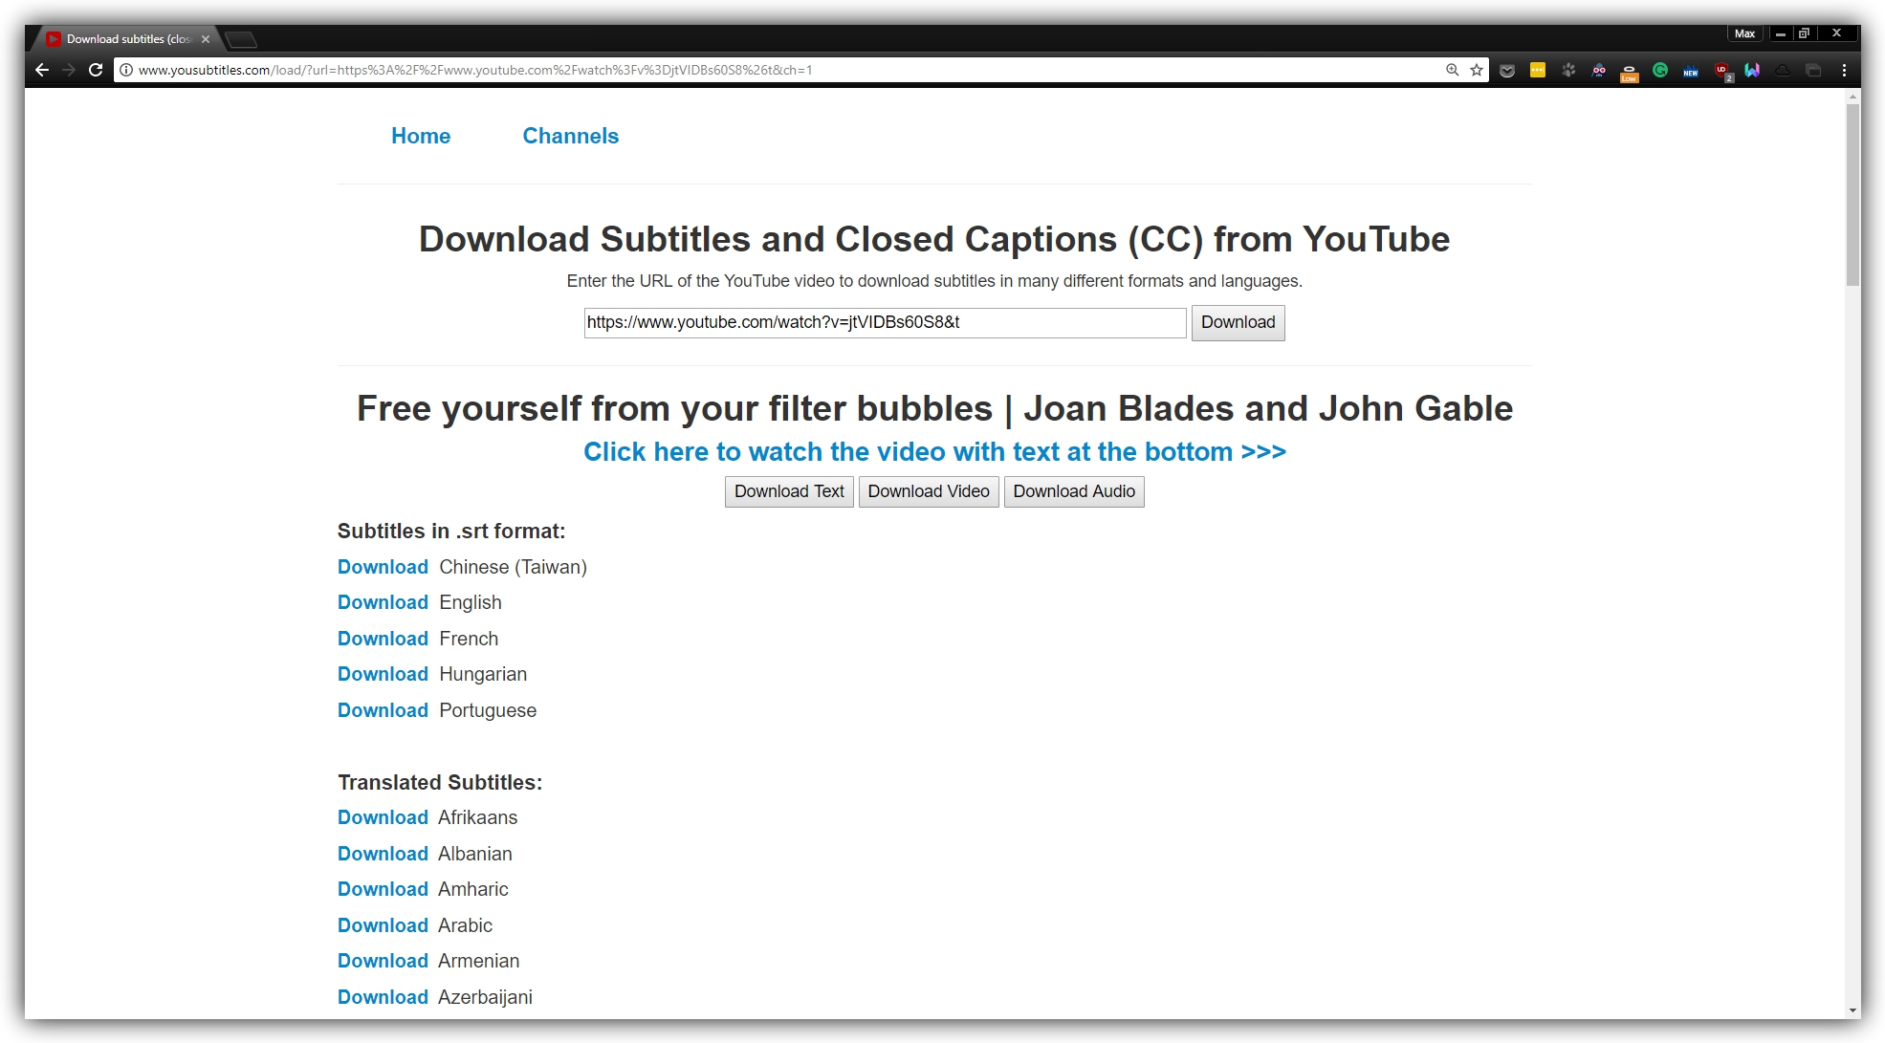Bookmark this page with the star icon
Image resolution: width=1885 pixels, height=1043 pixels.
(x=1477, y=70)
